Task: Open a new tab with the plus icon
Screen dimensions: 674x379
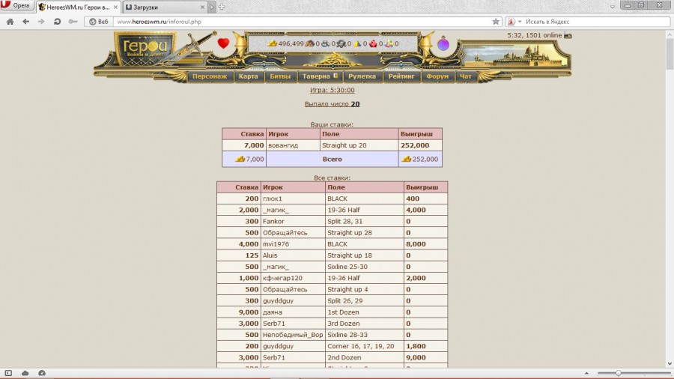Action: point(222,7)
